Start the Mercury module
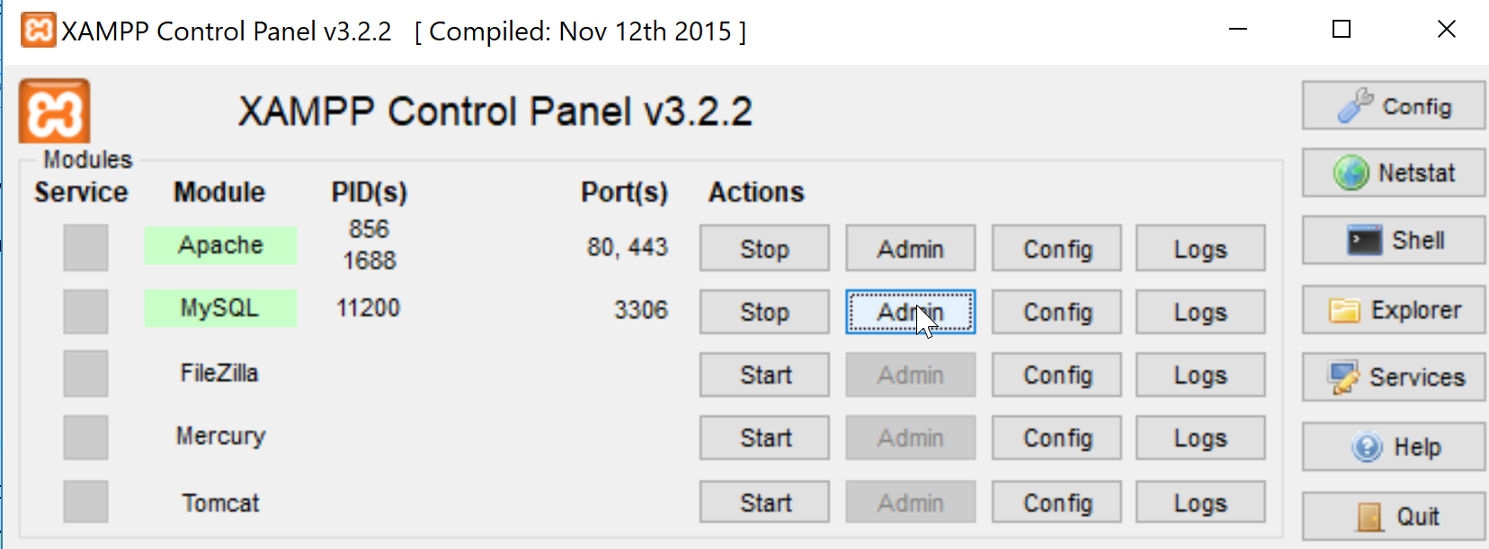Screen dimensions: 1489x549 point(764,438)
